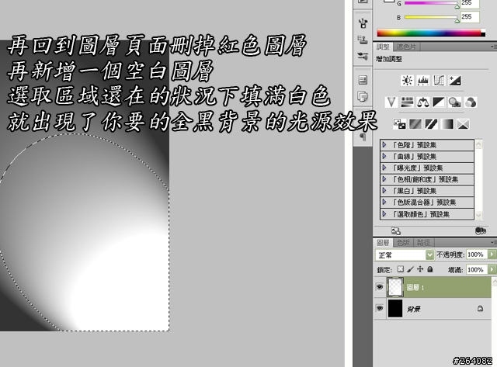Switch to the 圖層 tab
This screenshot has height=367, width=497.
(383, 243)
